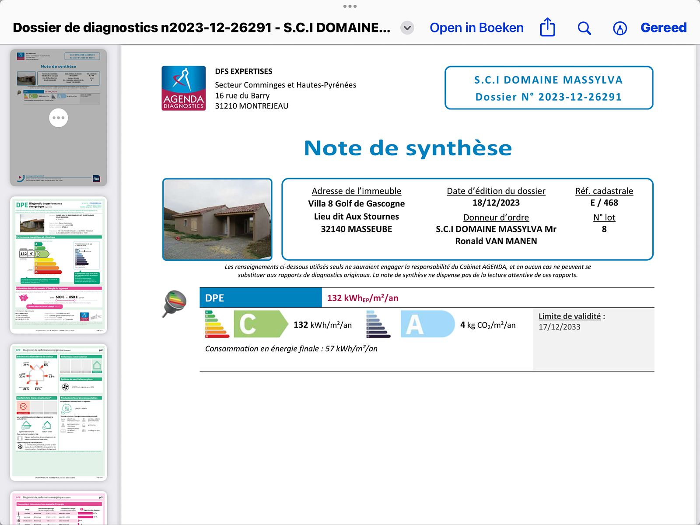
Task: Open options ellipsis on first page thumbnail
Action: (x=59, y=118)
